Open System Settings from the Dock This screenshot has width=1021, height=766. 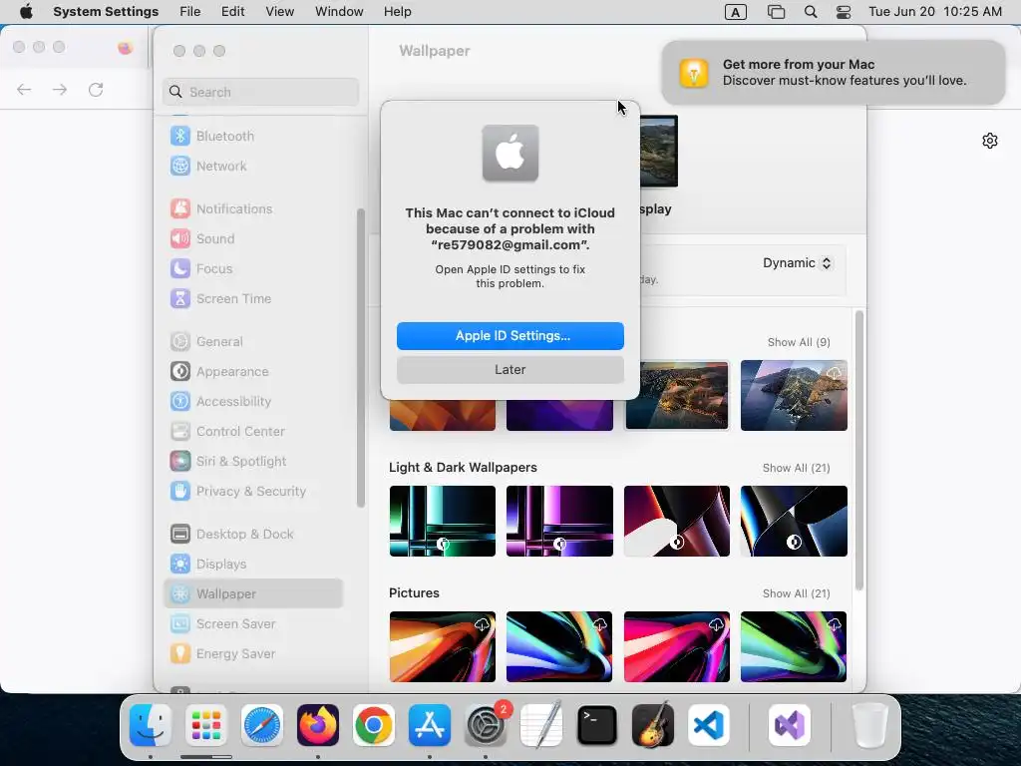[486, 726]
